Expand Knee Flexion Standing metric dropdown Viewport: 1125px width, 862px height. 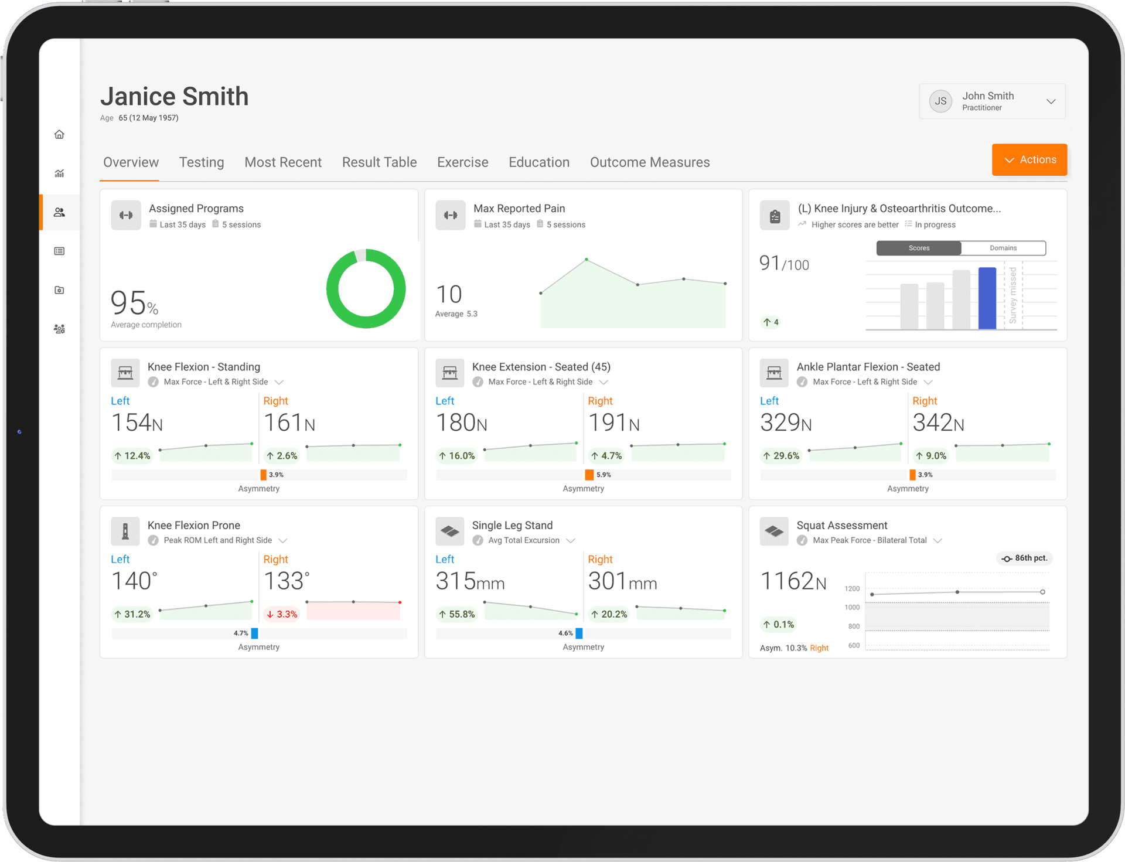(279, 382)
